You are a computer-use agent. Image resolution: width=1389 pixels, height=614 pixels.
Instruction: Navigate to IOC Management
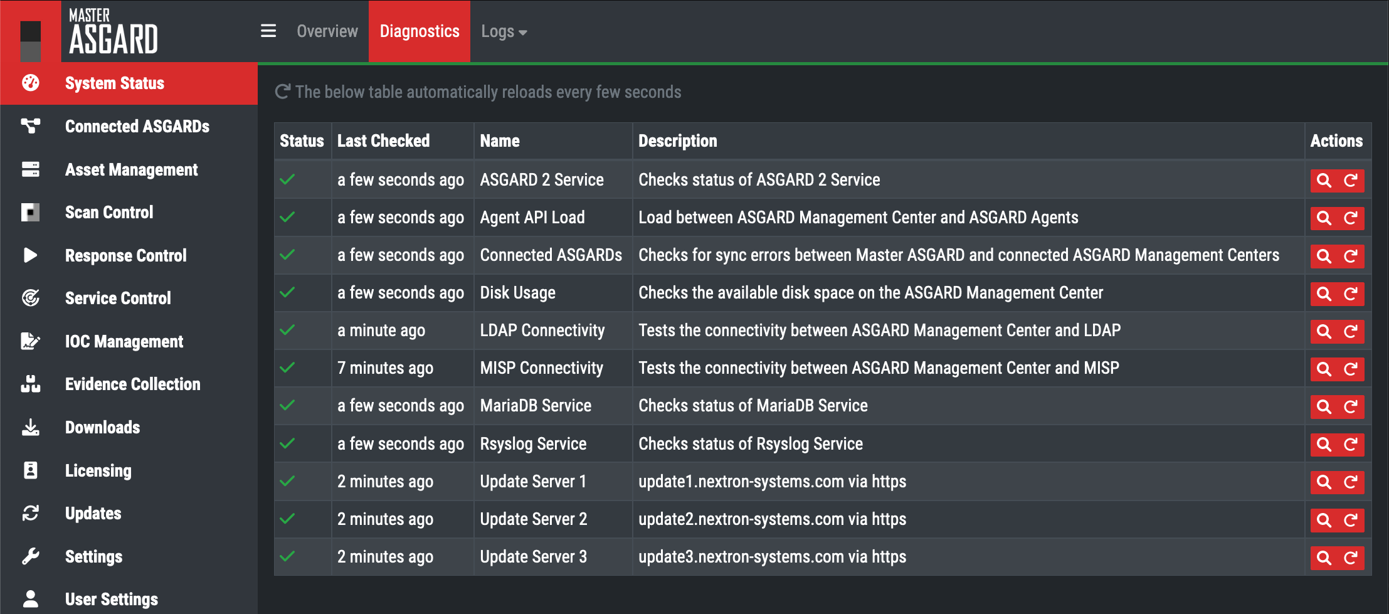coord(124,342)
